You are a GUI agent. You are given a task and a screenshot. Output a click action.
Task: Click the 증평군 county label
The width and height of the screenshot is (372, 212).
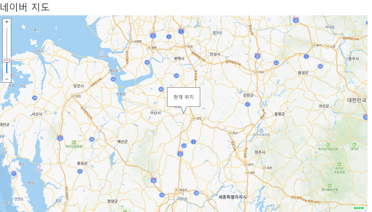[279, 114]
